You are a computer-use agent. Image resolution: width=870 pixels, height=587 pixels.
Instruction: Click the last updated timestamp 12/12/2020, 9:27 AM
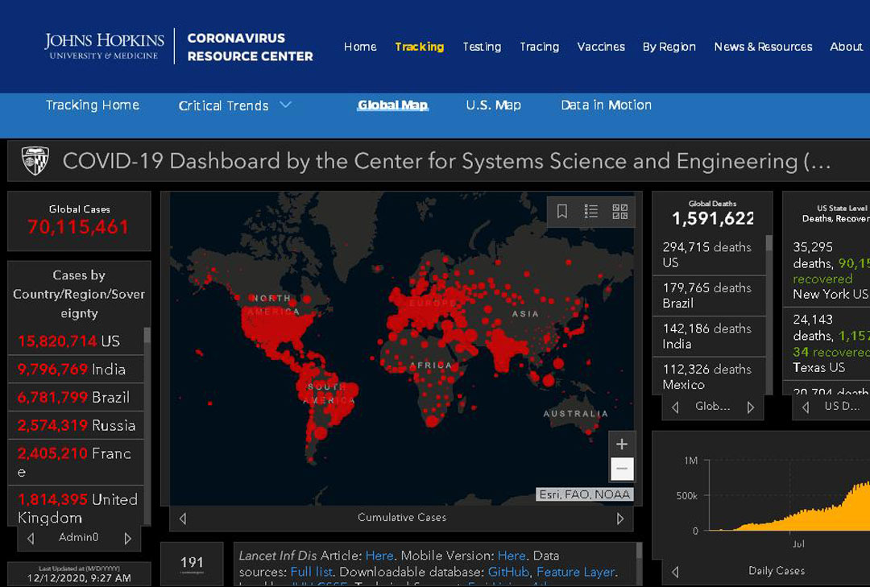79,578
